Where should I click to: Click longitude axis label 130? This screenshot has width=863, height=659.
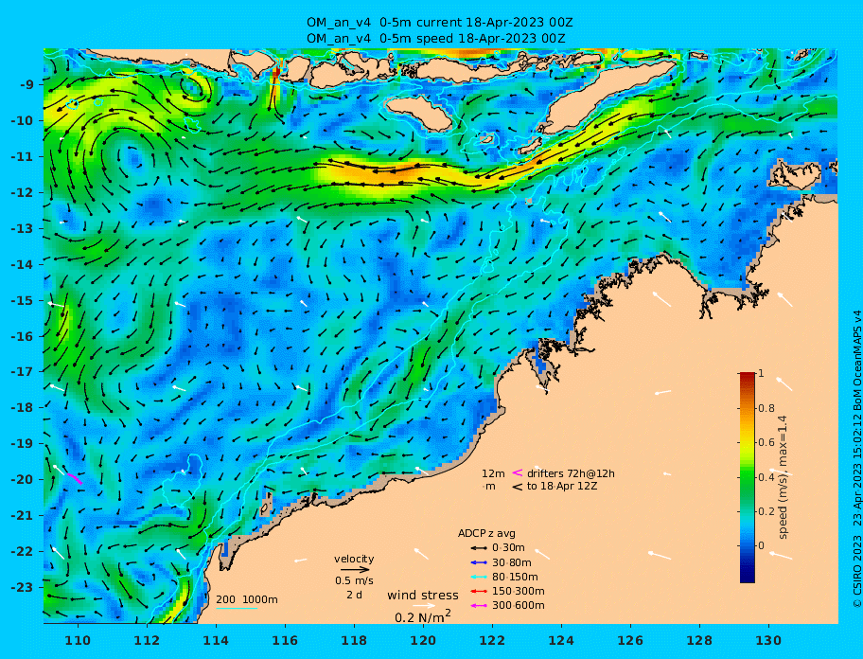coord(768,640)
